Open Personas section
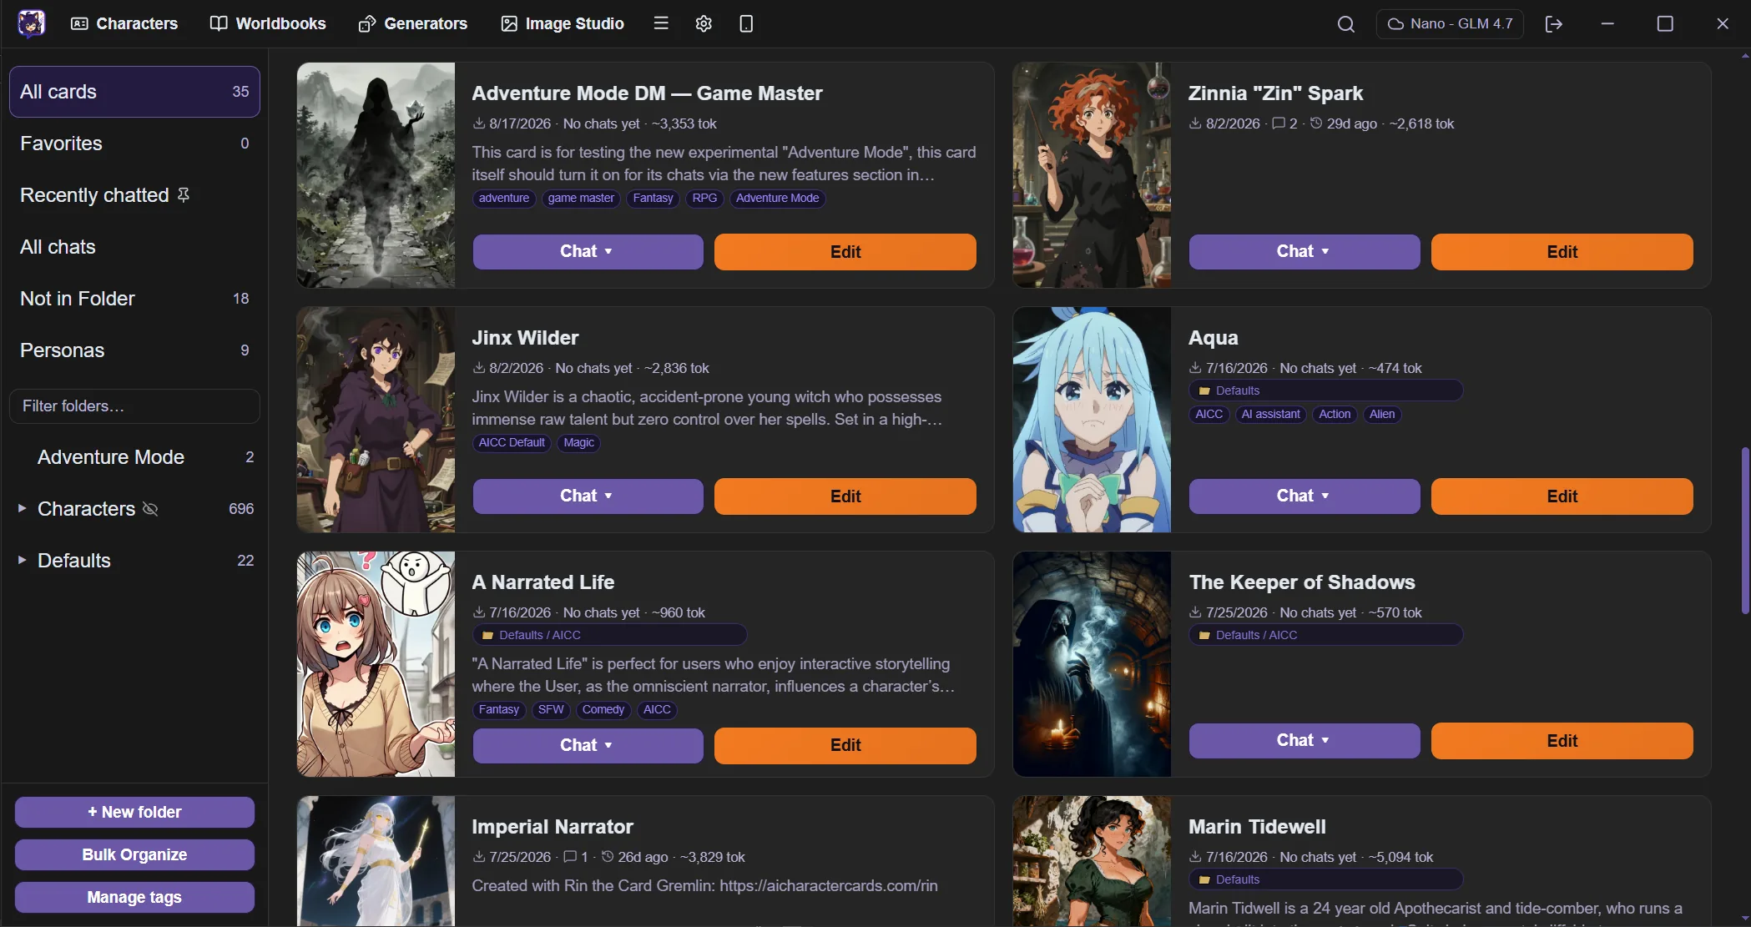This screenshot has width=1751, height=927. pyautogui.click(x=134, y=350)
